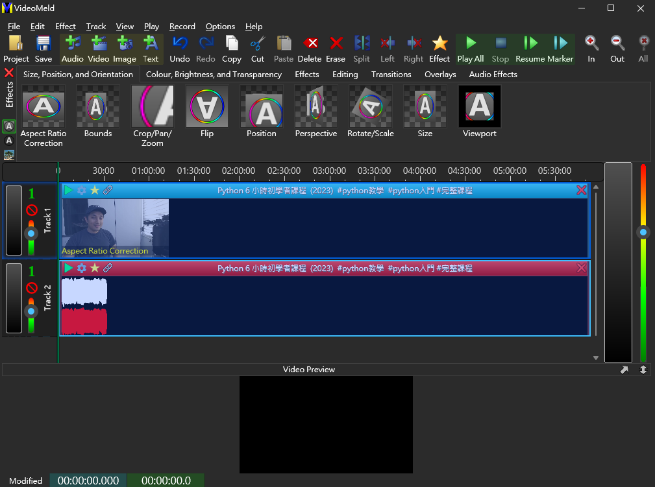Apply the Rotate/Scale effect
Viewport: 655px width, 487px height.
point(370,112)
